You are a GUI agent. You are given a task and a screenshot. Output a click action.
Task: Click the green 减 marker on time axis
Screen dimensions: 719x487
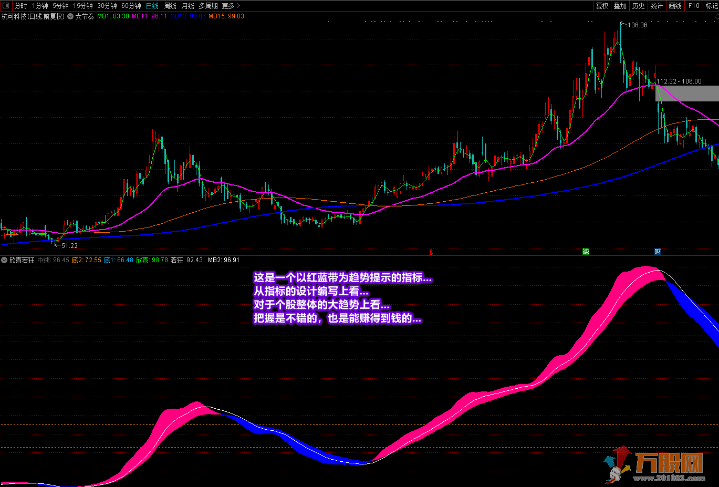click(586, 252)
